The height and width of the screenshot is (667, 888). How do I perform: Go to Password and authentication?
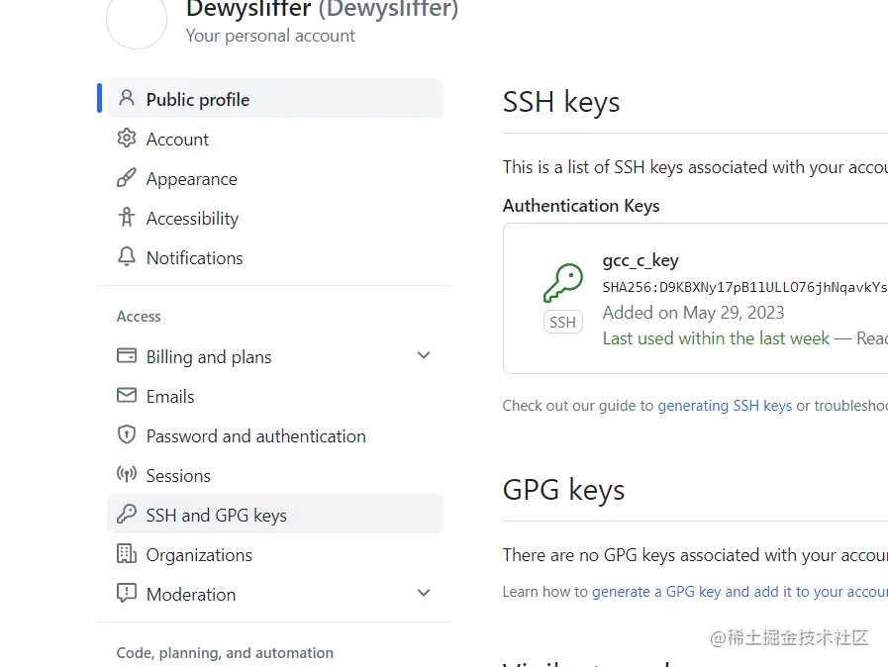(x=255, y=436)
